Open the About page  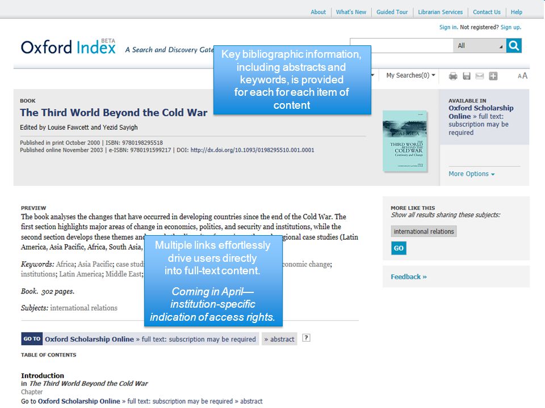[x=318, y=12]
